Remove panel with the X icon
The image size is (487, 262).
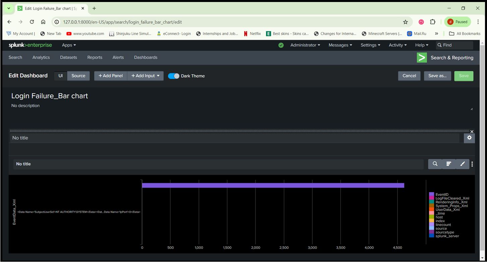click(x=472, y=132)
